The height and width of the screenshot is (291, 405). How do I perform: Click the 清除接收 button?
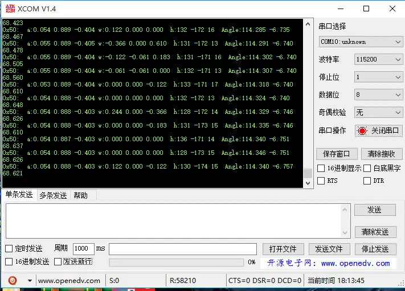pyautogui.click(x=382, y=154)
